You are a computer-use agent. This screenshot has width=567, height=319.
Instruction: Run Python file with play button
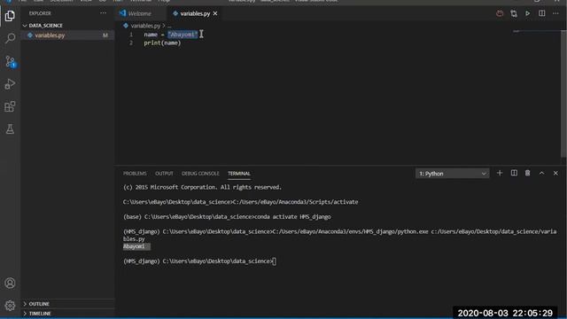pyautogui.click(x=528, y=13)
